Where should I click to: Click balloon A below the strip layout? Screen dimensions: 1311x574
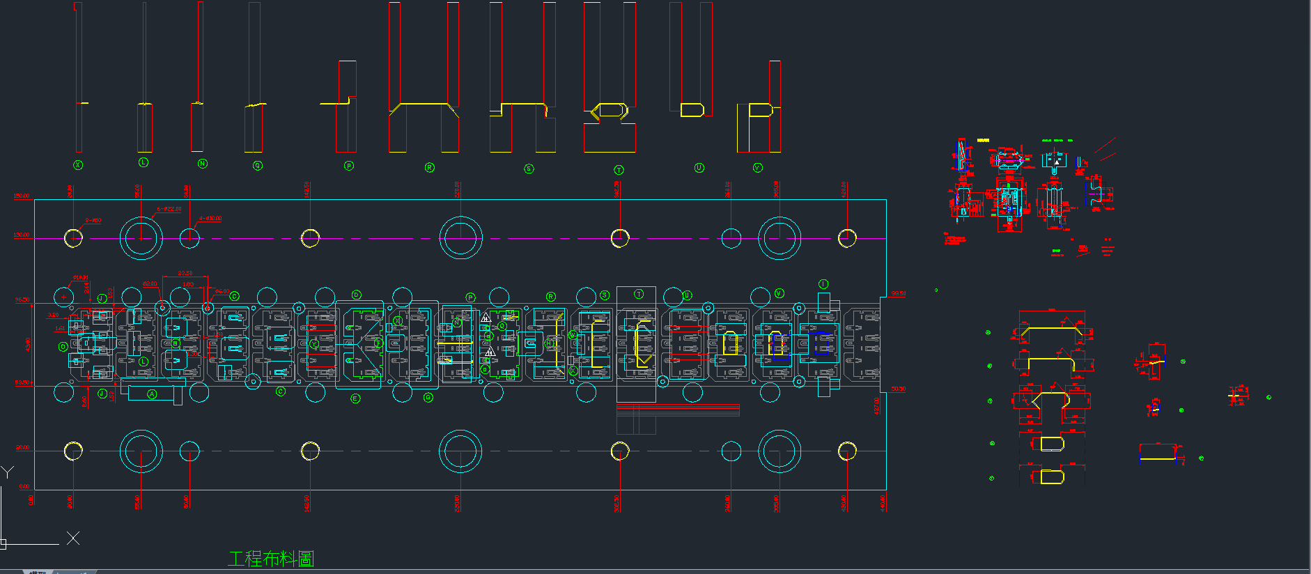[x=152, y=394]
